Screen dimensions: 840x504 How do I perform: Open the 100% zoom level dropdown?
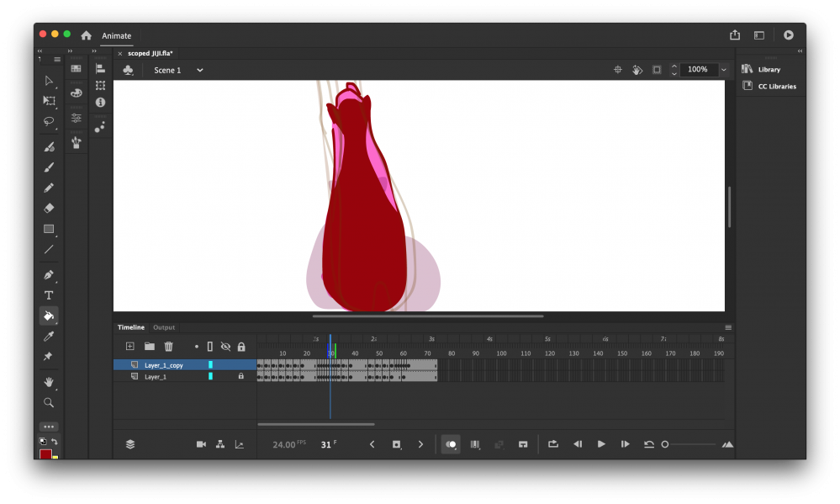724,70
